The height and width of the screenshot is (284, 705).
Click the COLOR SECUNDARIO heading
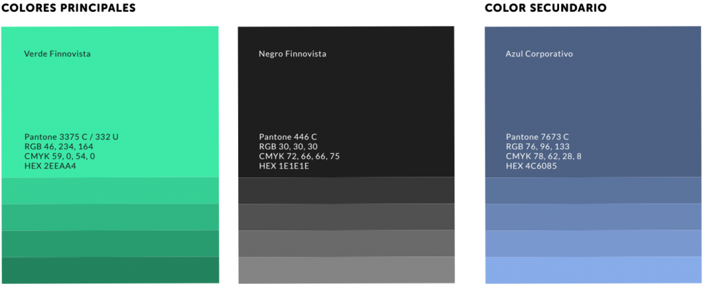(x=546, y=8)
